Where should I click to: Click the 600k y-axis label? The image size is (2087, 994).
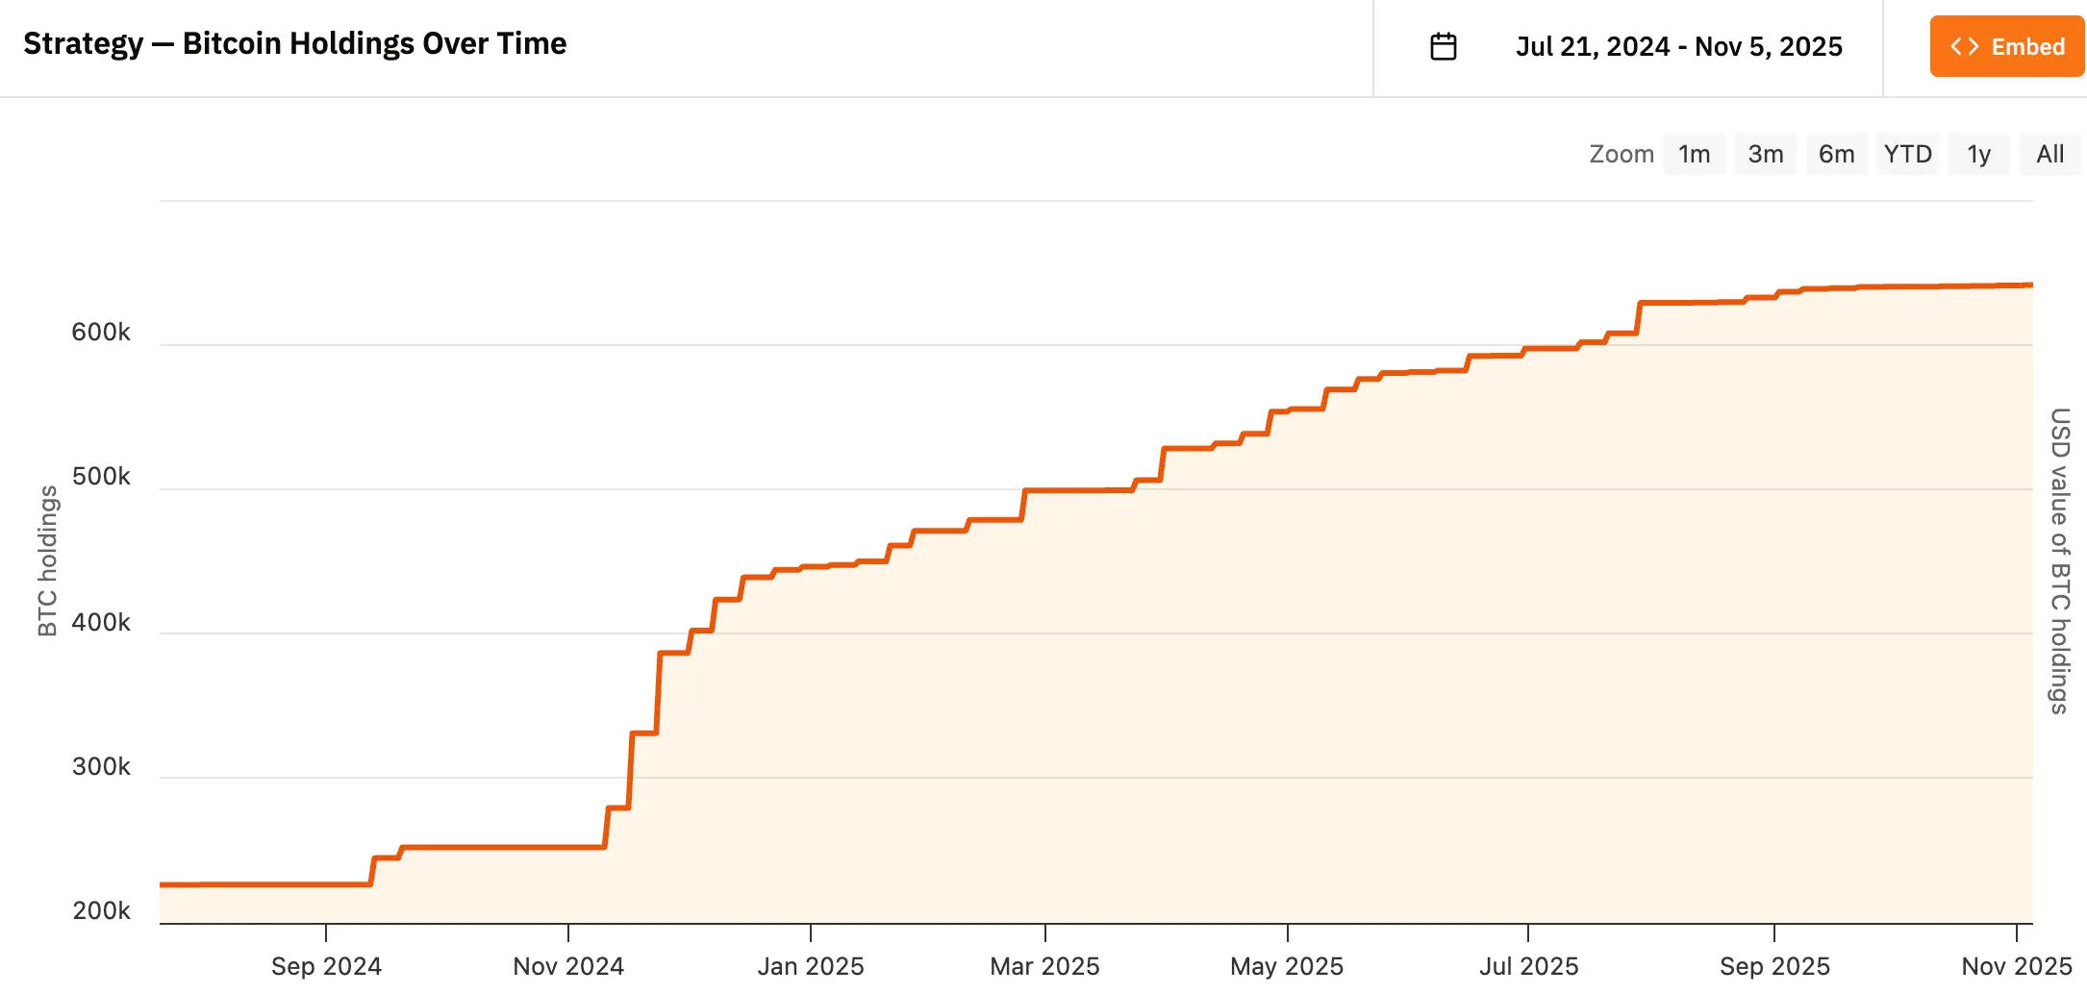[x=101, y=333]
